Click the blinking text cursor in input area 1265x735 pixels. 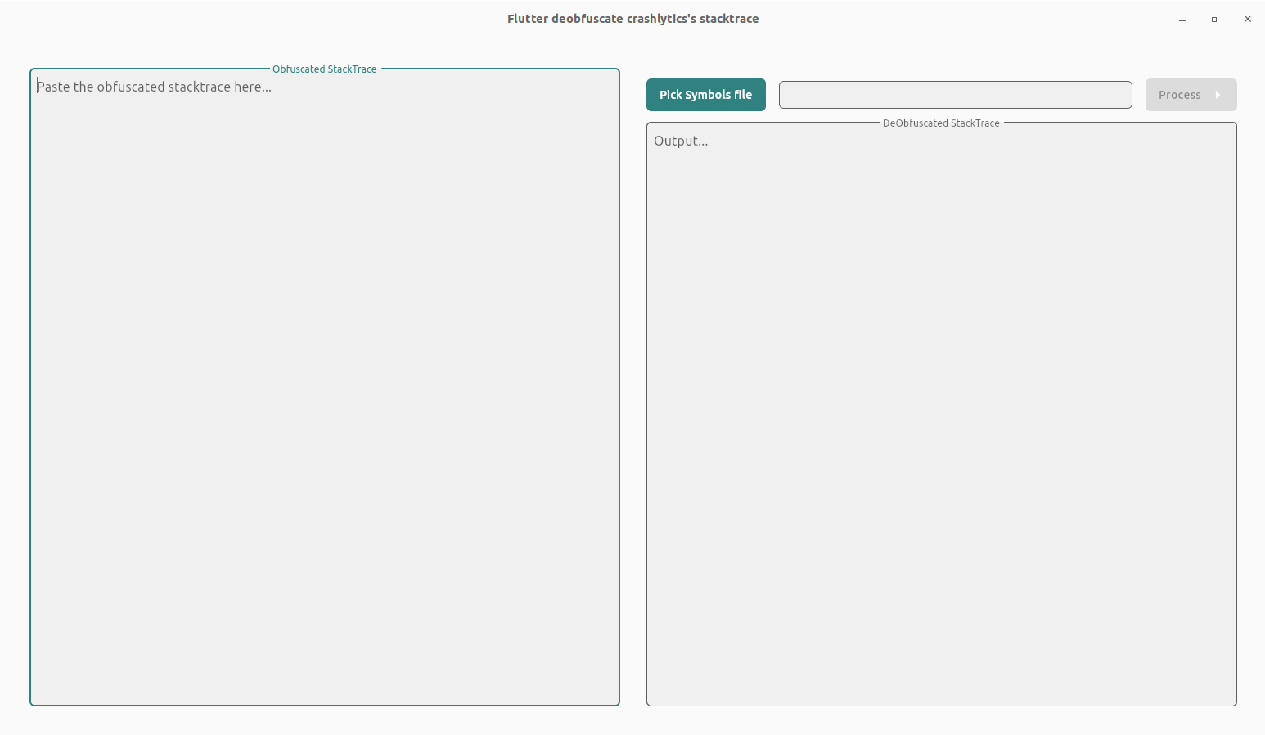pyautogui.click(x=38, y=87)
